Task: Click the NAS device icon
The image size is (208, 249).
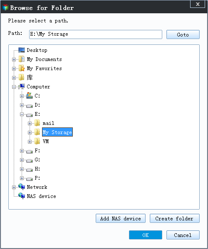Action: point(22,196)
